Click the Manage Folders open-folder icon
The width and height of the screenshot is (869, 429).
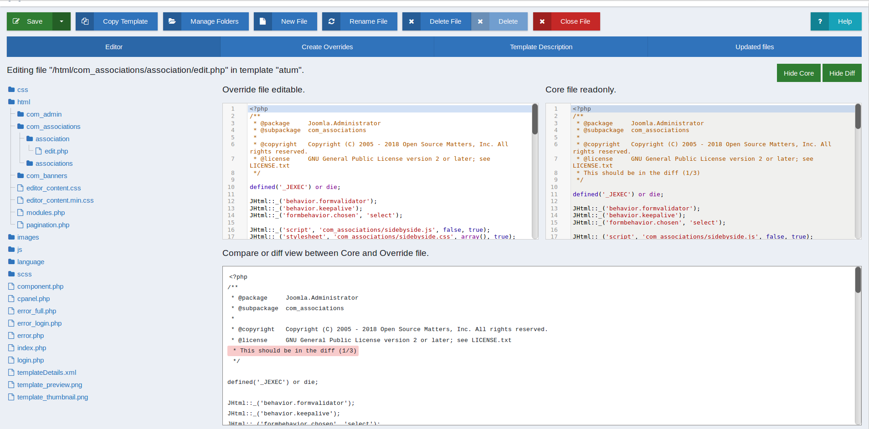[172, 21]
